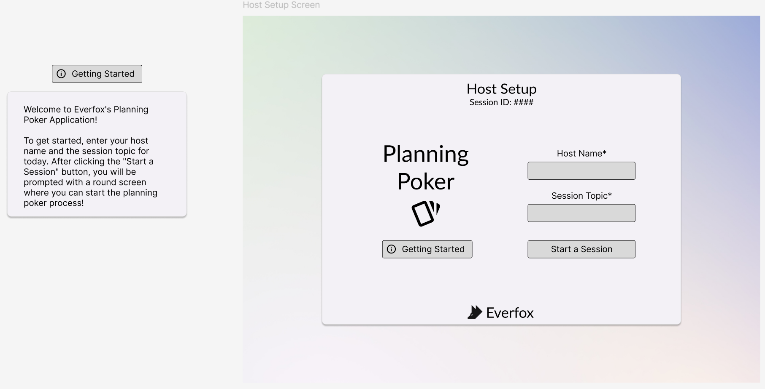This screenshot has width=765, height=389.
Task: Select the welcome instructions tooltip panel
Action: click(x=96, y=155)
